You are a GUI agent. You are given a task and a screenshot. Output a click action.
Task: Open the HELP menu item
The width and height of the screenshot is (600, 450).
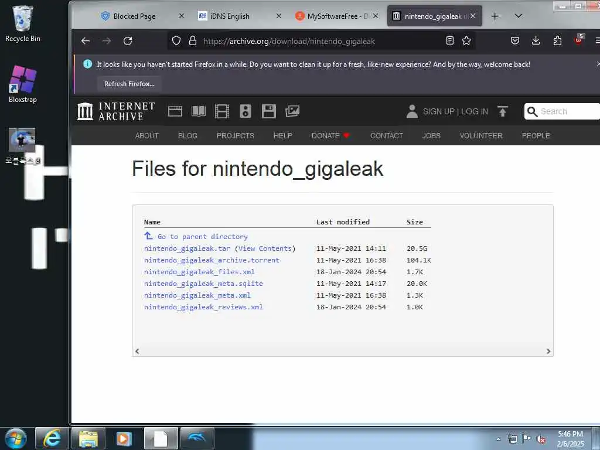283,136
